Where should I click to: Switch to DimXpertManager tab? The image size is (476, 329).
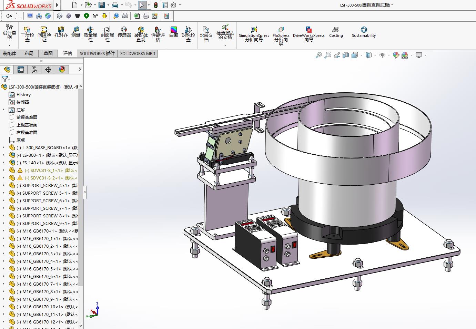pyautogui.click(x=48, y=70)
